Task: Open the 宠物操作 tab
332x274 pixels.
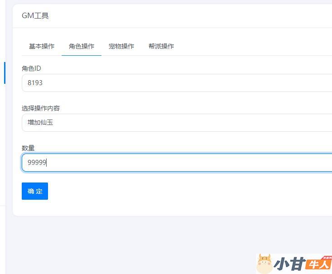Action: [x=121, y=46]
